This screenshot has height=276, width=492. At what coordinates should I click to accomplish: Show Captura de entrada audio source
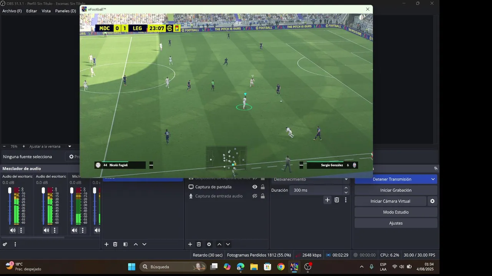(254, 196)
